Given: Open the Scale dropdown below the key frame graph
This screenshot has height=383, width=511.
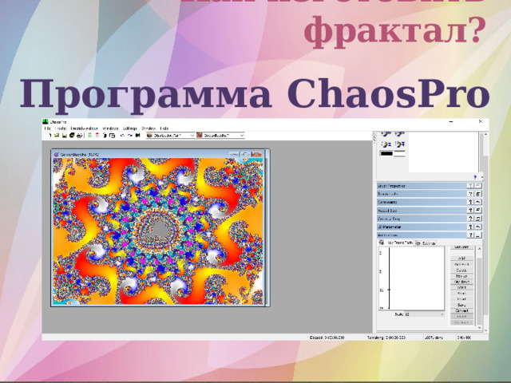Looking at the screenshot, I should 424,314.
